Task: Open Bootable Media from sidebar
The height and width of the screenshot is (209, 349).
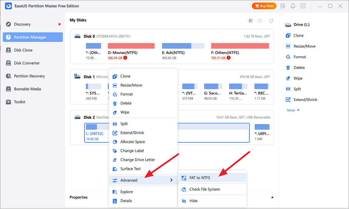Action: click(x=33, y=89)
